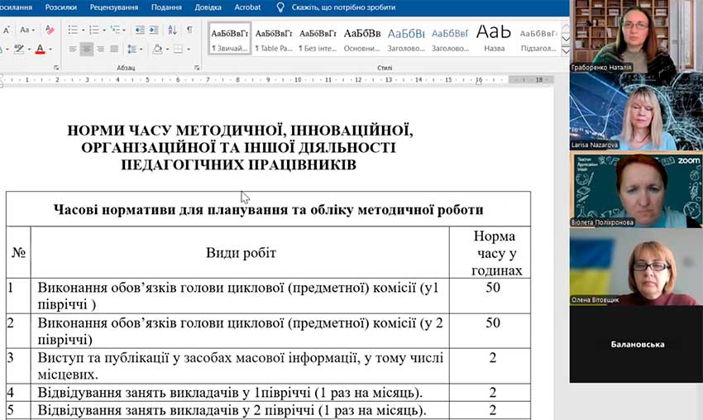Click the sort (A-Z) icon
The image size is (703, 420).
172,30
